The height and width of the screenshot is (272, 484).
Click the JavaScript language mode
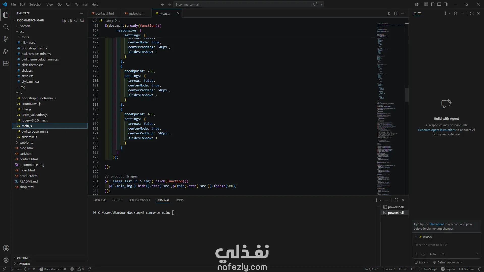[430, 269]
